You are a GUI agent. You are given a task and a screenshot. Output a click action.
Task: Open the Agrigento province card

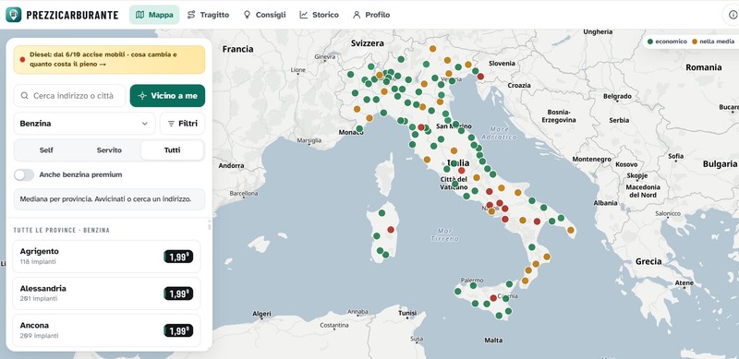(106, 257)
